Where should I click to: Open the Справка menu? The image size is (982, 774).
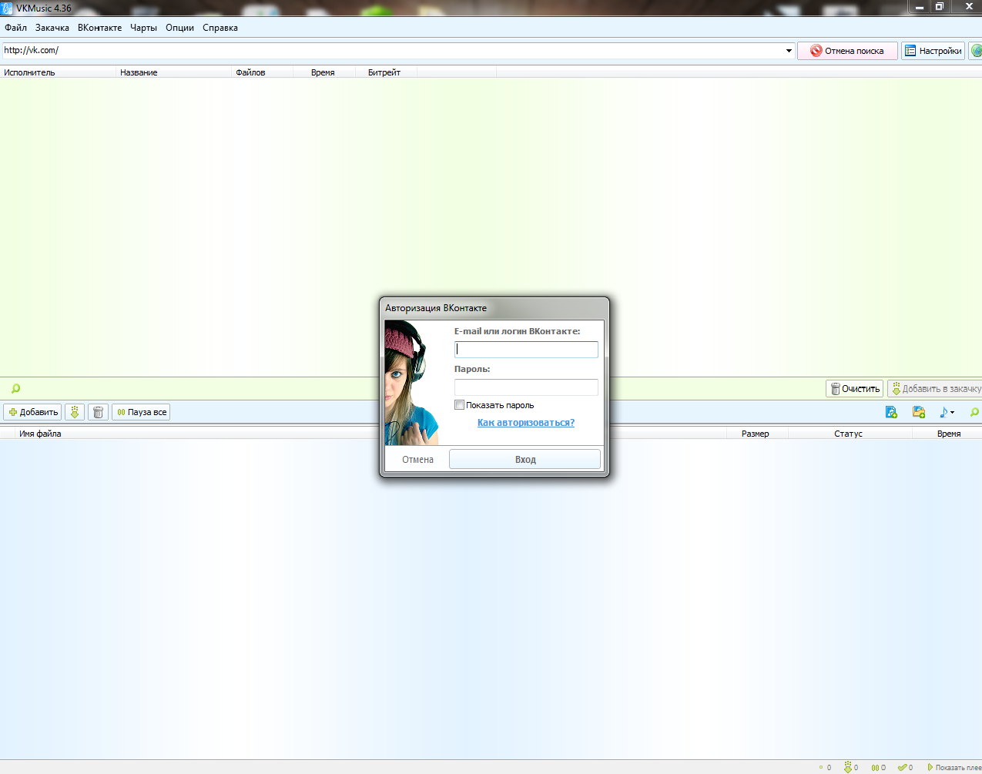(220, 28)
